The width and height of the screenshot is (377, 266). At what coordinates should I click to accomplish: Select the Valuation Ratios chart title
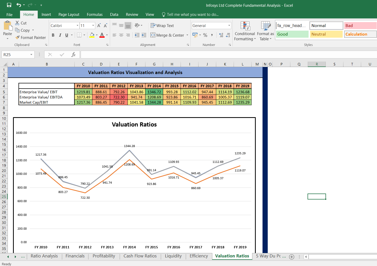click(x=134, y=124)
